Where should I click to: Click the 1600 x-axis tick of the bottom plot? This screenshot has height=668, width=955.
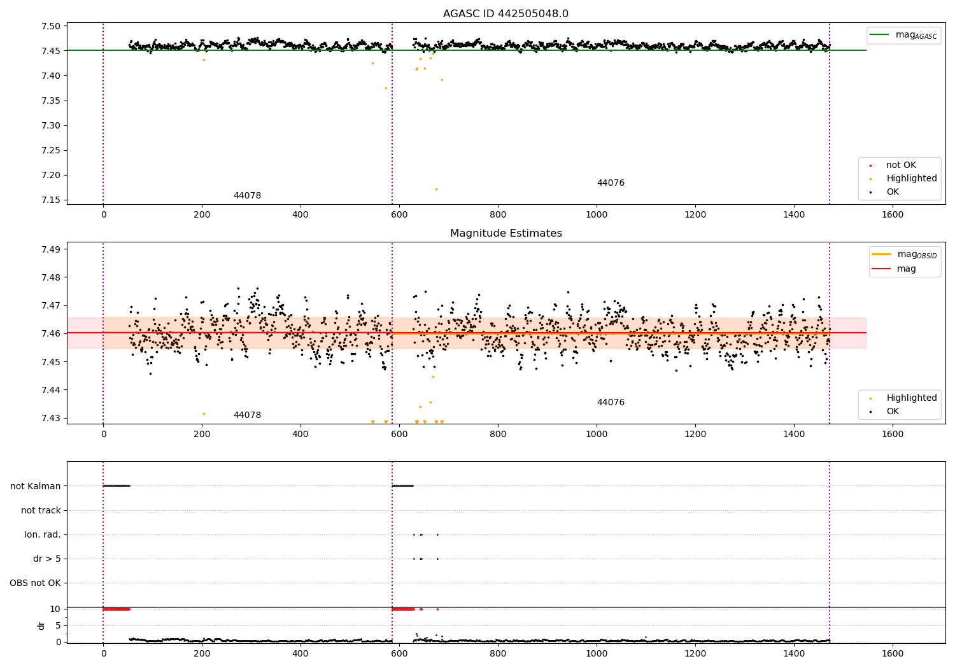click(x=893, y=653)
